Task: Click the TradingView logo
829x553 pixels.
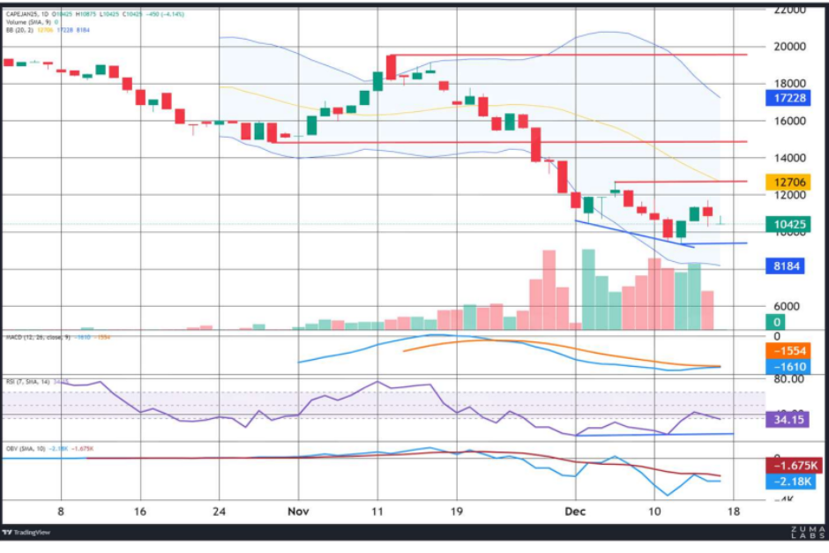Action: 26,533
